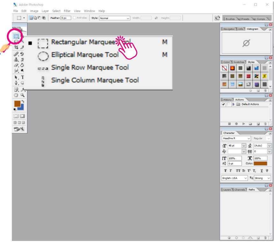Toggle Superscript in Character panel
The image size is (274, 248).
[x=249, y=171]
